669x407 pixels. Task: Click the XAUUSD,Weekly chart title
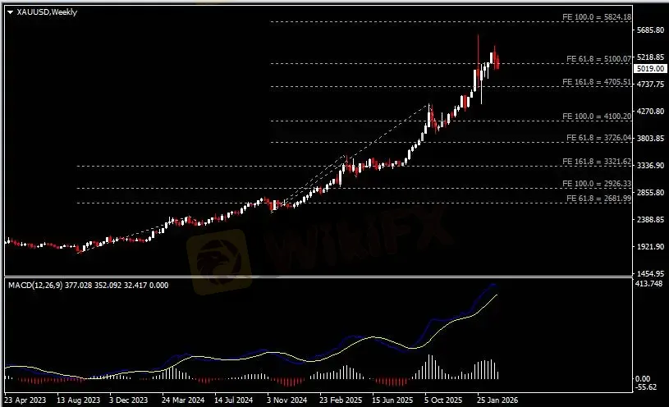point(47,12)
